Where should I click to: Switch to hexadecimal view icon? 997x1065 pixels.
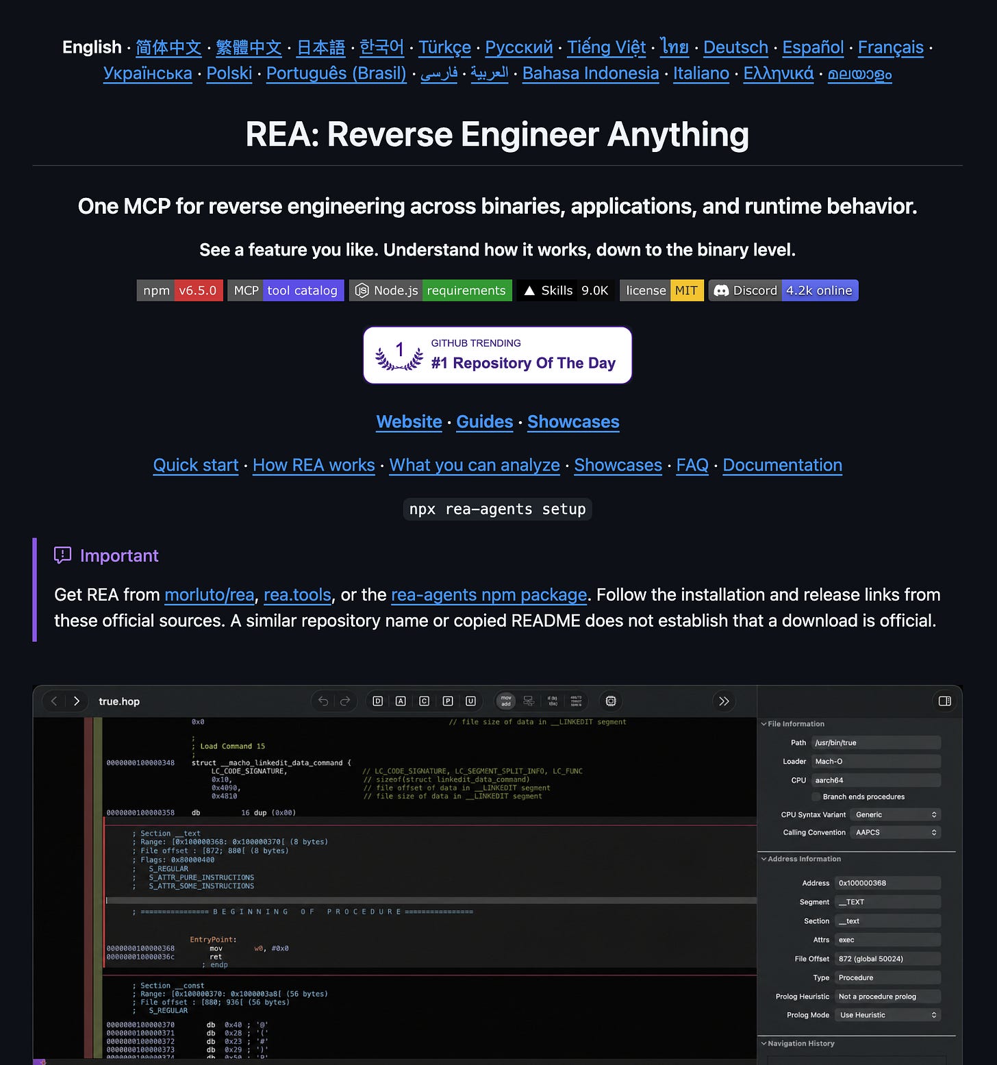pyautogui.click(x=576, y=701)
